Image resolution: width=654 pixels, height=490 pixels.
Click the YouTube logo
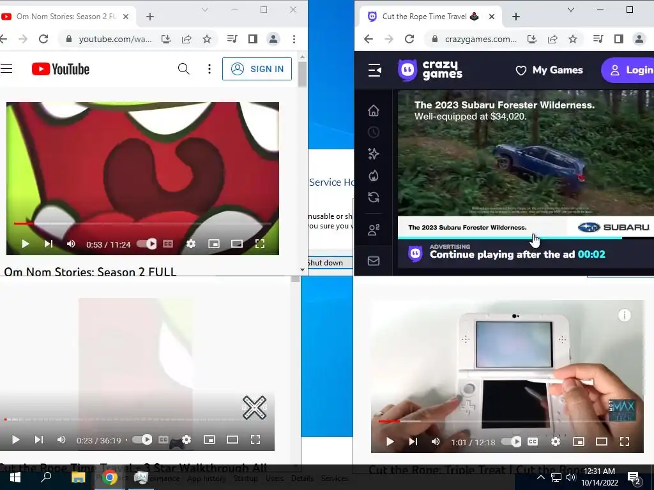61,69
